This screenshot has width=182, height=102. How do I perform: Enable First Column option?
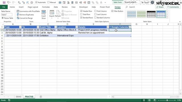(95, 11)
